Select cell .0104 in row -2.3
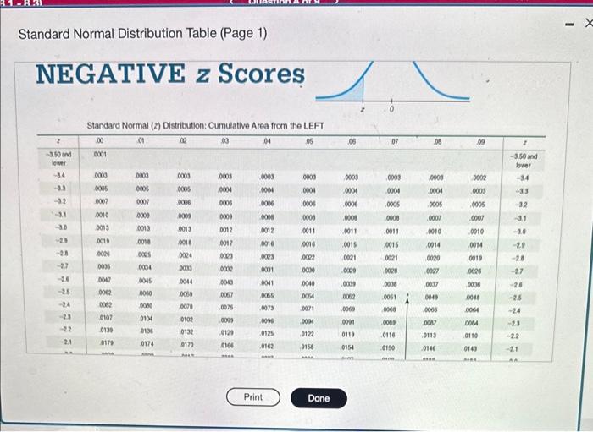This screenshot has height=432, width=593. (147, 319)
